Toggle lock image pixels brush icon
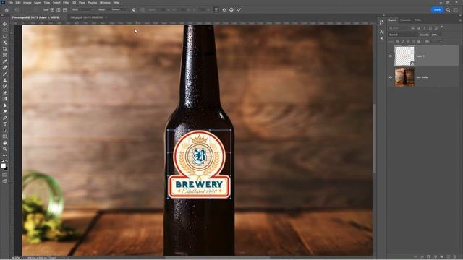463x260 pixels. coord(403,42)
